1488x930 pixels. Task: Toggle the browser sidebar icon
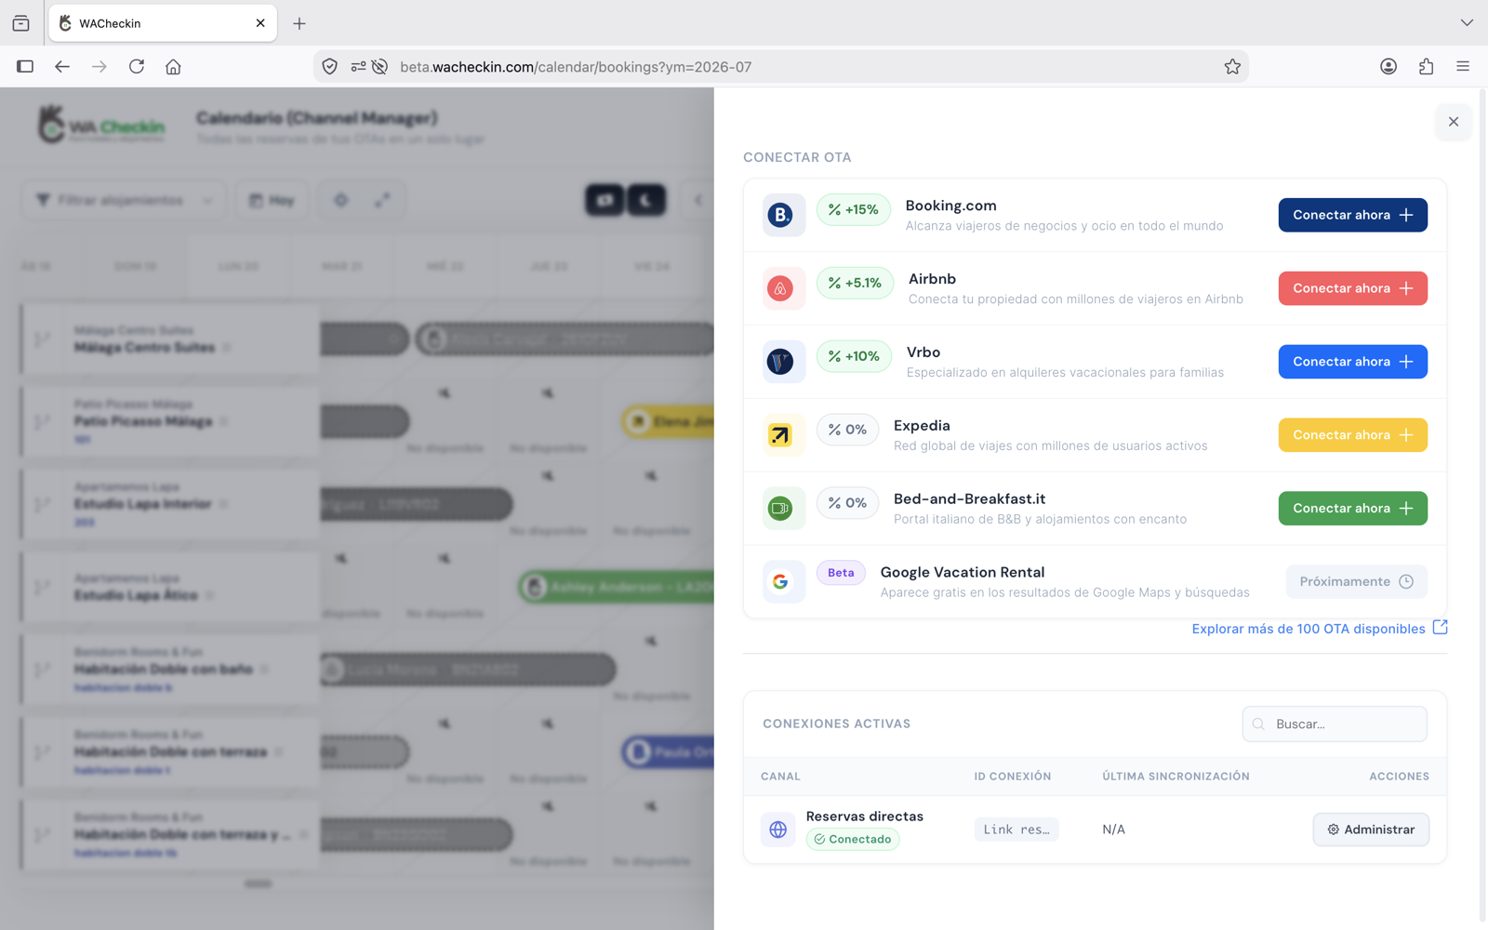click(25, 67)
